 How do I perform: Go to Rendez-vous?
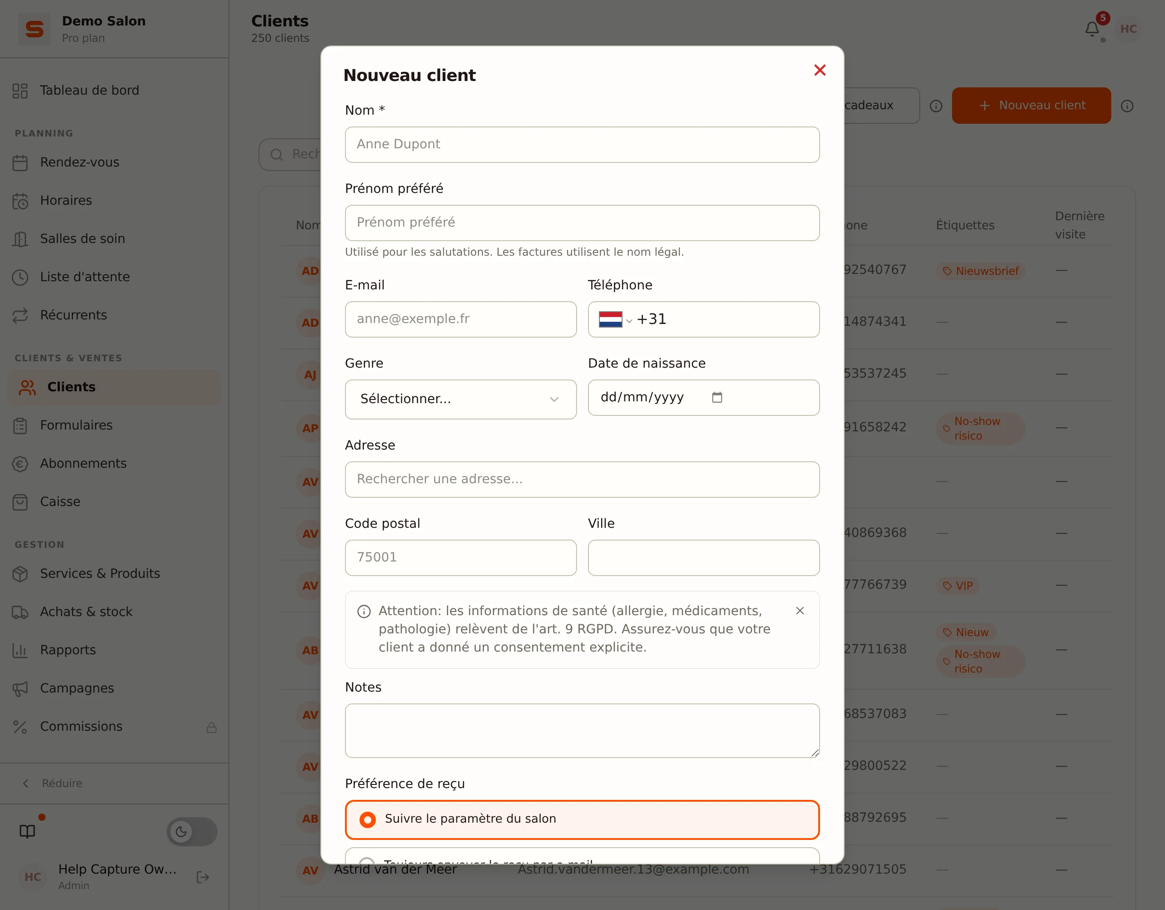pyautogui.click(x=114, y=162)
